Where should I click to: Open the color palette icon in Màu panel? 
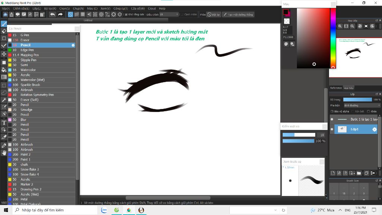coord(286,44)
